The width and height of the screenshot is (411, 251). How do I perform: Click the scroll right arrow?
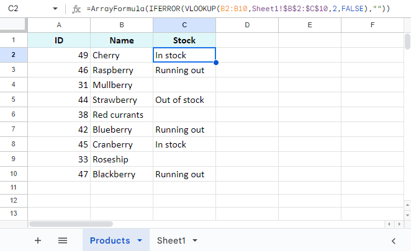tap(399, 224)
